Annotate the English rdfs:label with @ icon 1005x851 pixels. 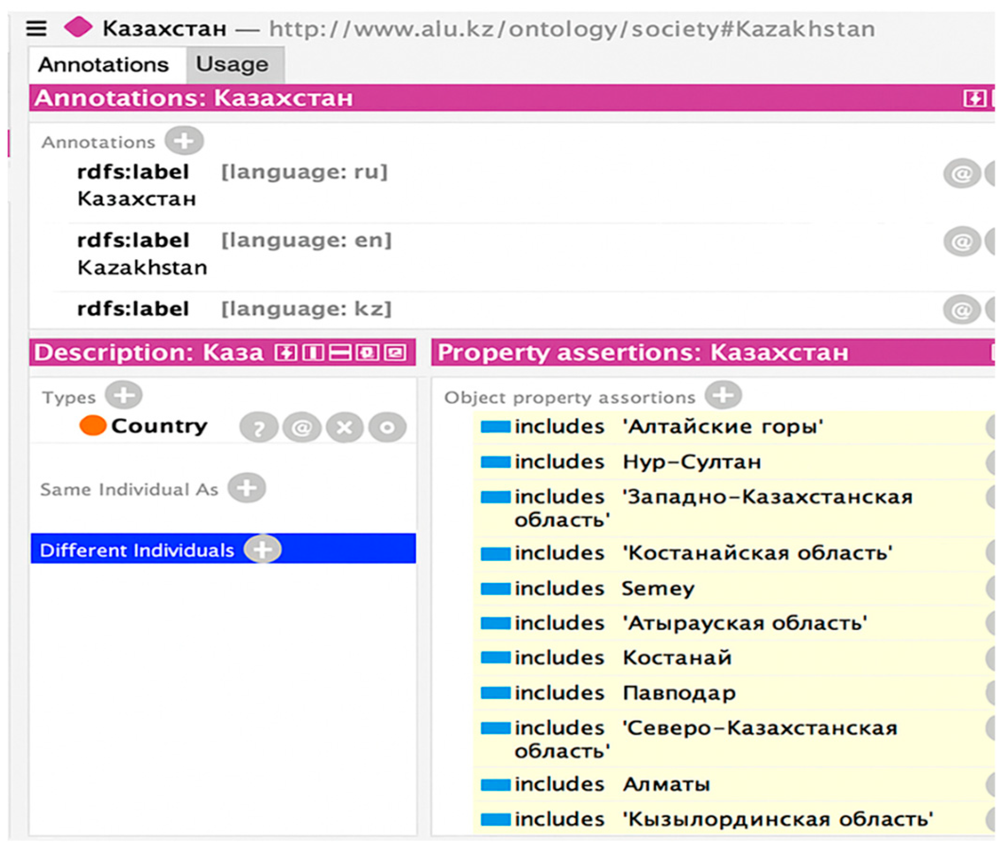[x=962, y=241]
